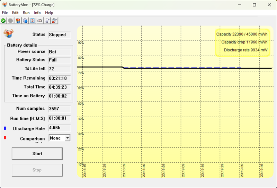This screenshot has height=188, width=277.
Task: Click the Time Remaining label
Action: coord(28,78)
